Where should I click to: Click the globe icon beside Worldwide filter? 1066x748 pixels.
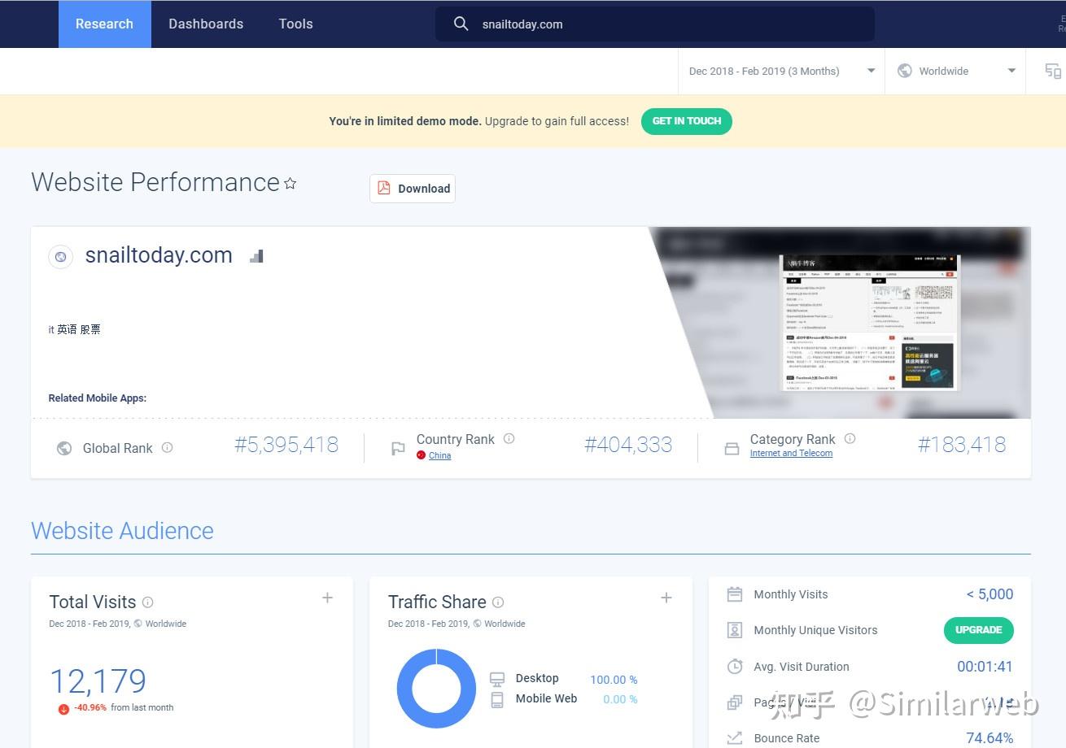click(904, 71)
